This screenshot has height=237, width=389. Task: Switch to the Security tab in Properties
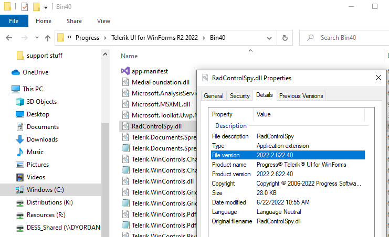pyautogui.click(x=240, y=96)
